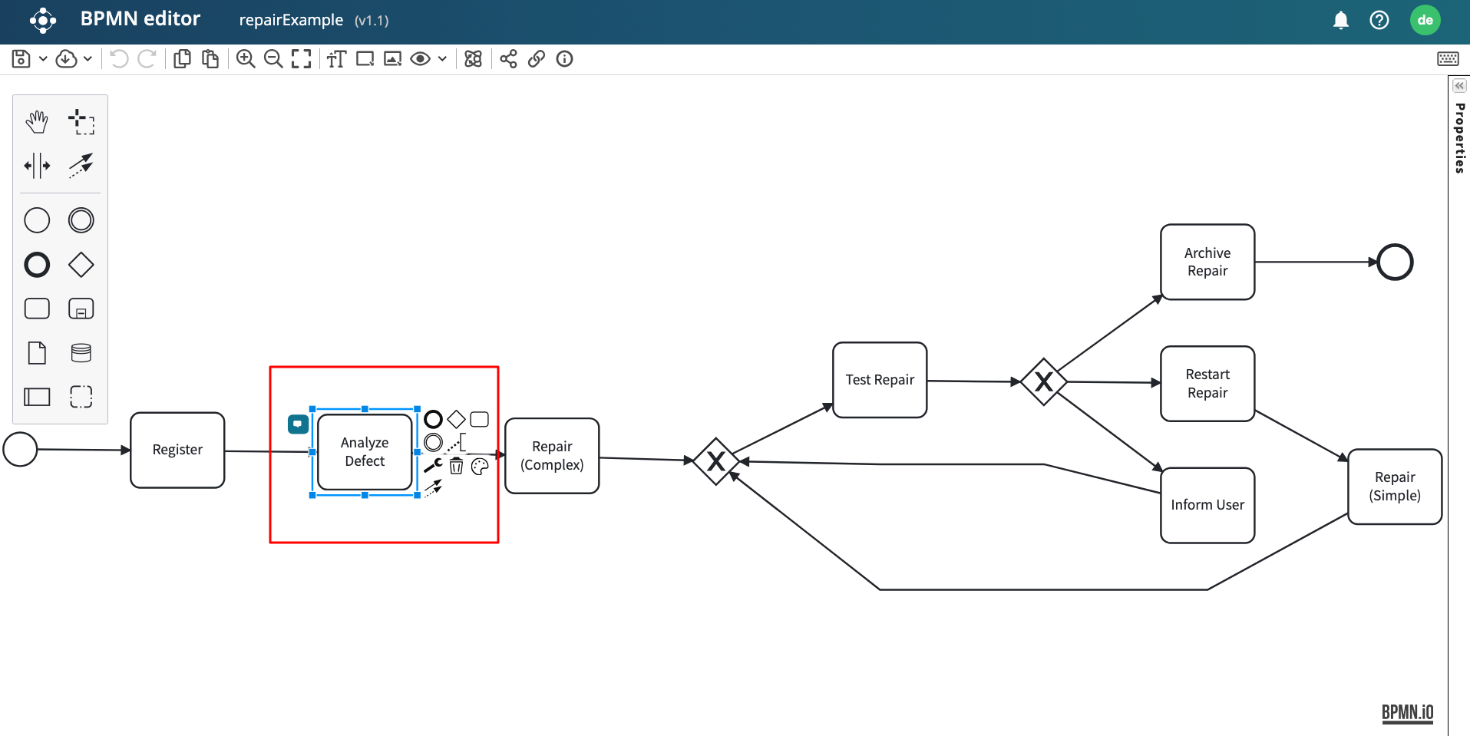Choose the data store reference shape
The width and height of the screenshot is (1470, 736).
point(81,353)
